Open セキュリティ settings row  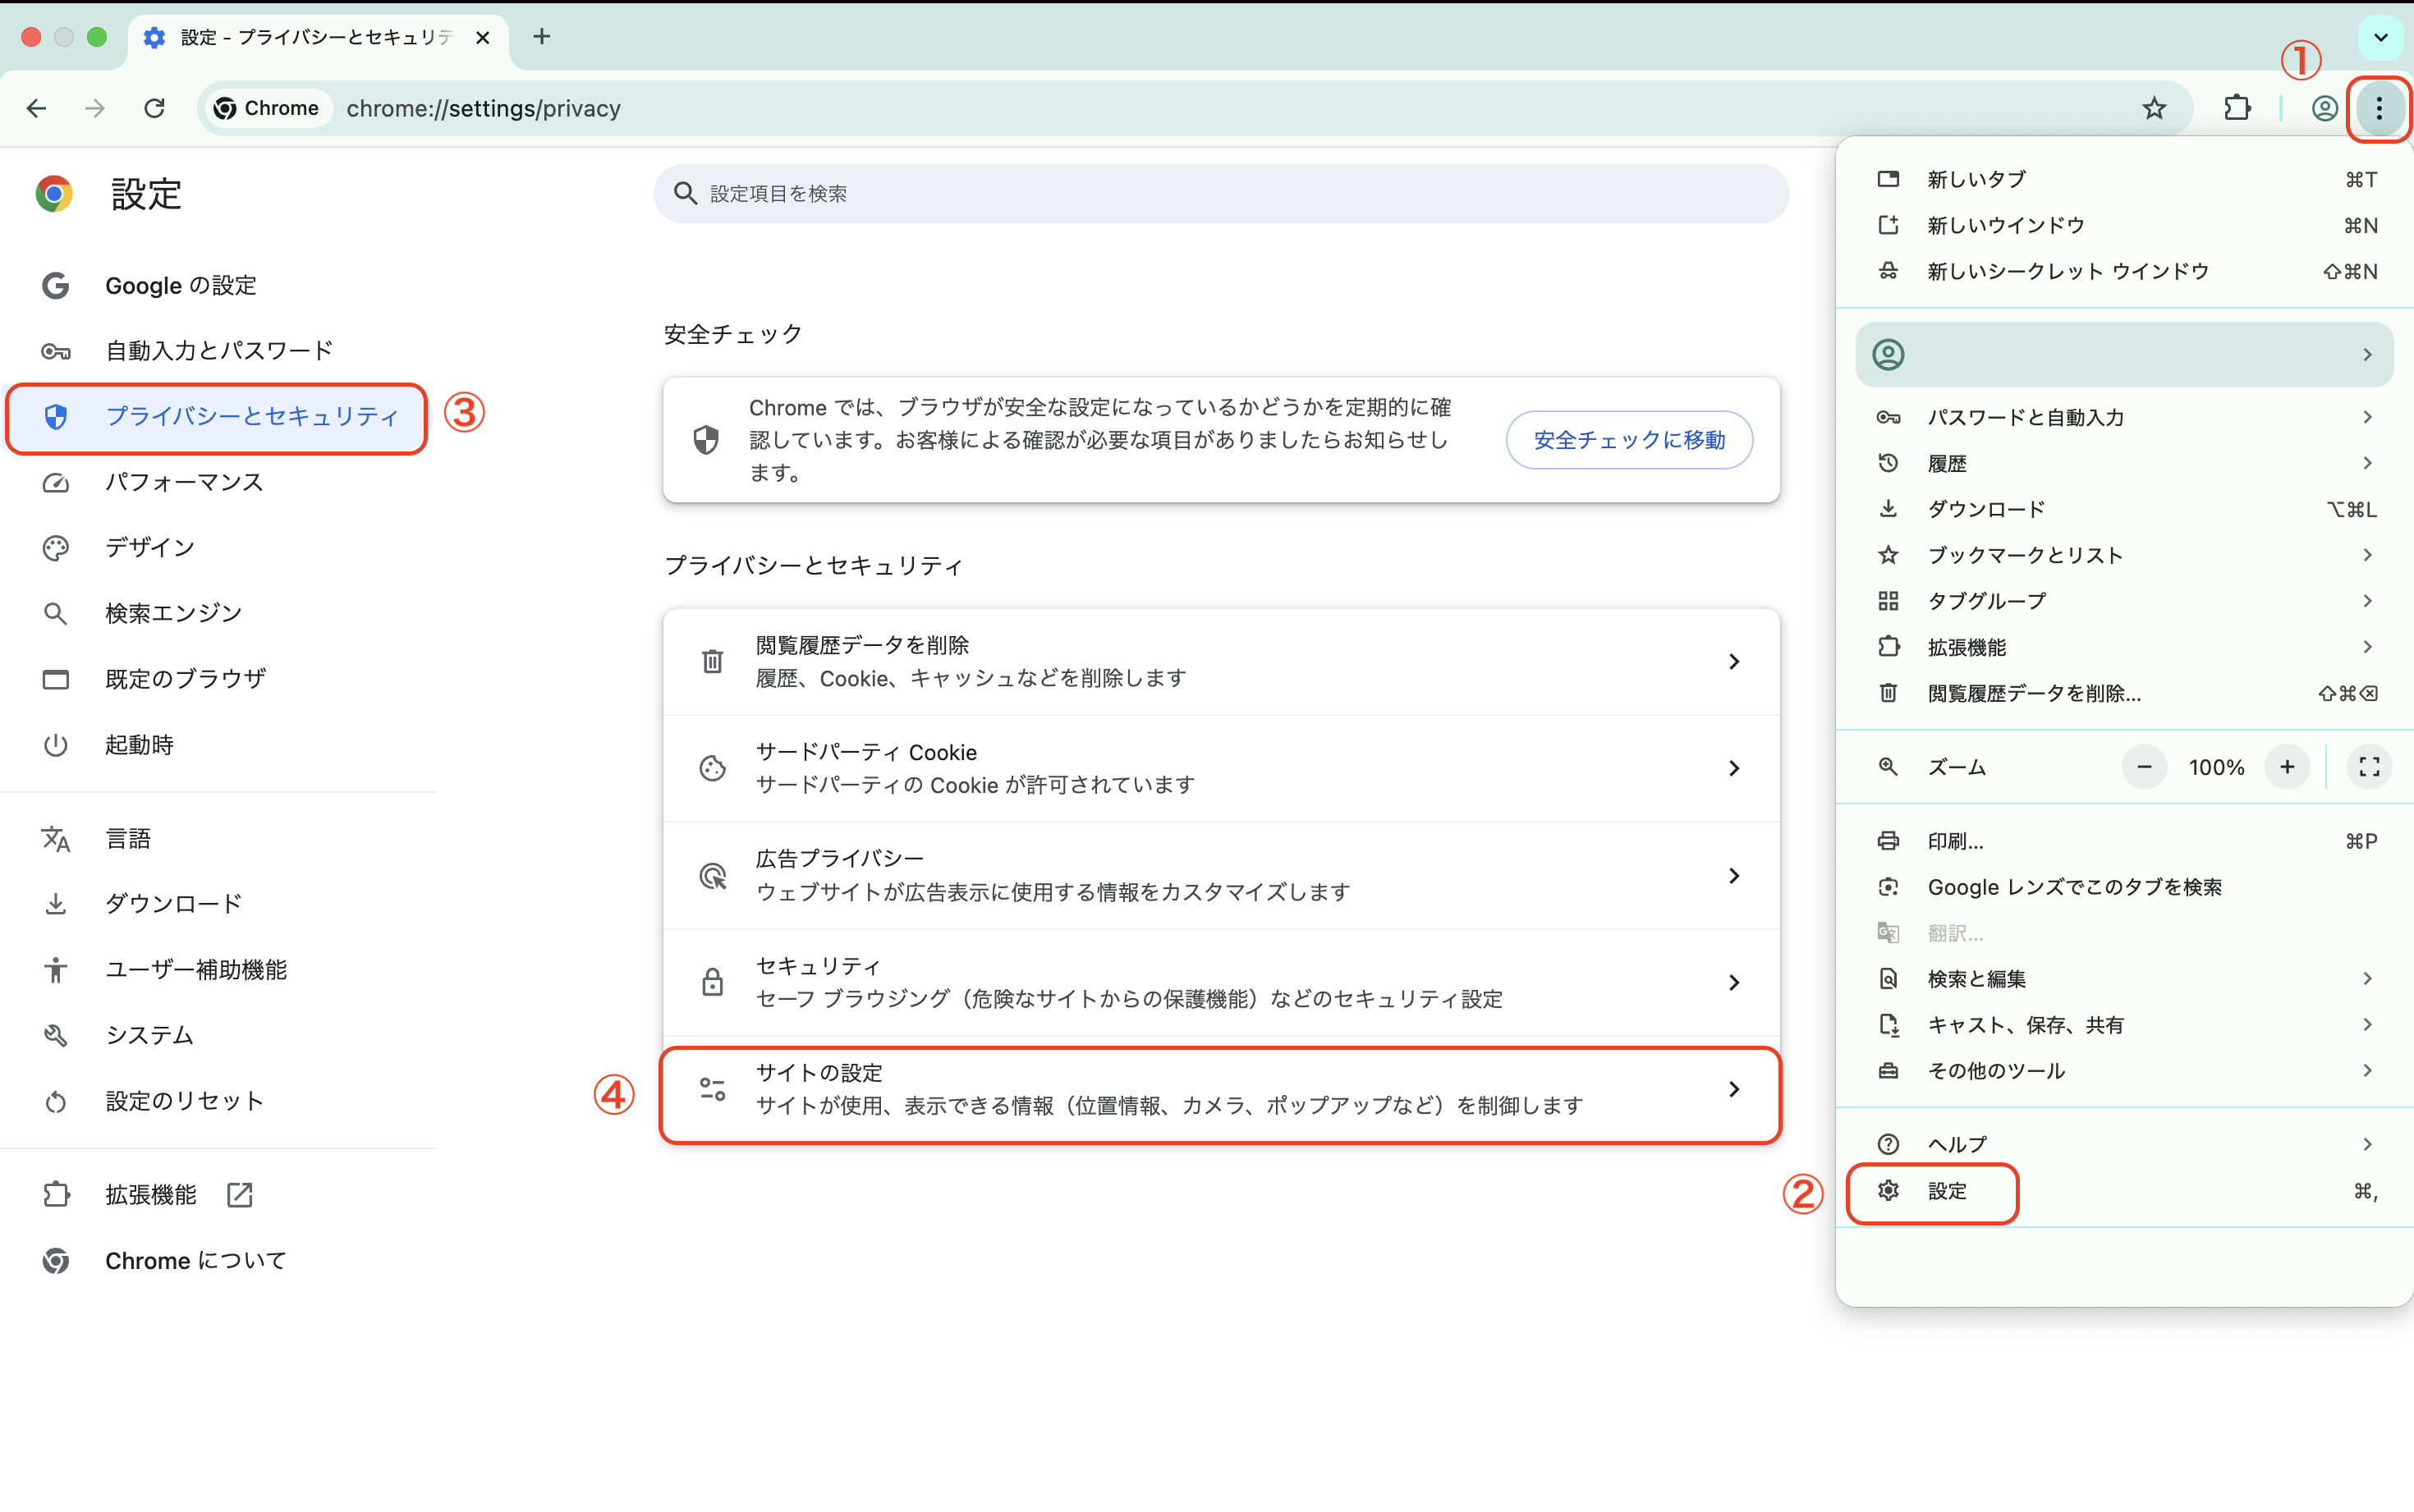1221,982
